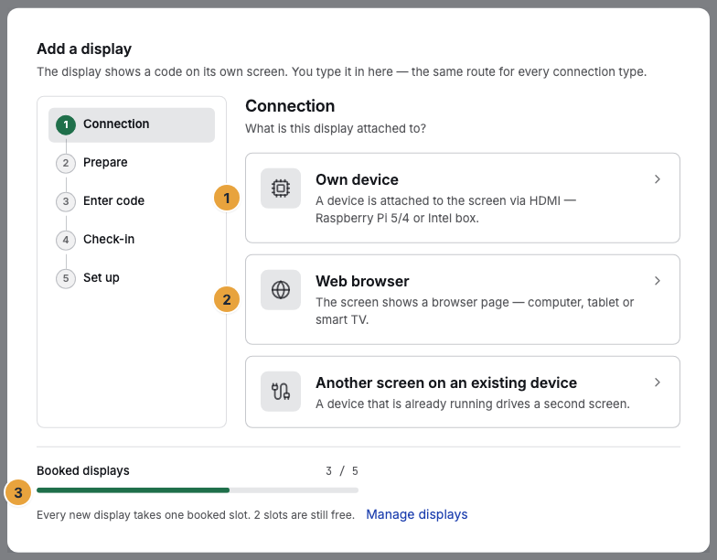
Task: Select the Connection step in the sidebar
Action: pos(132,124)
